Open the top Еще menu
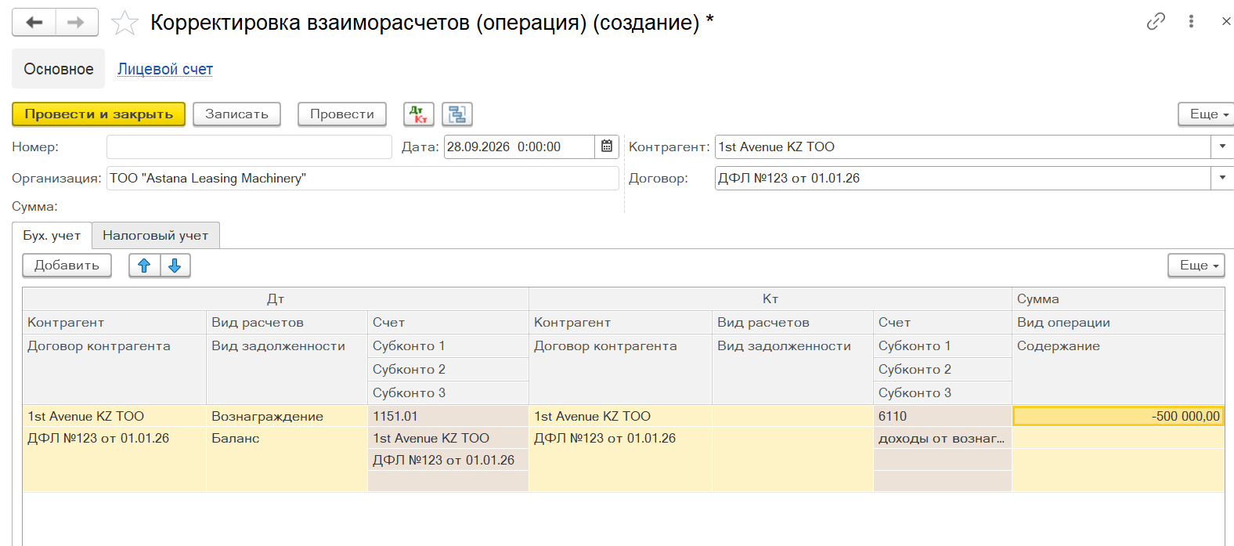 pyautogui.click(x=1206, y=114)
